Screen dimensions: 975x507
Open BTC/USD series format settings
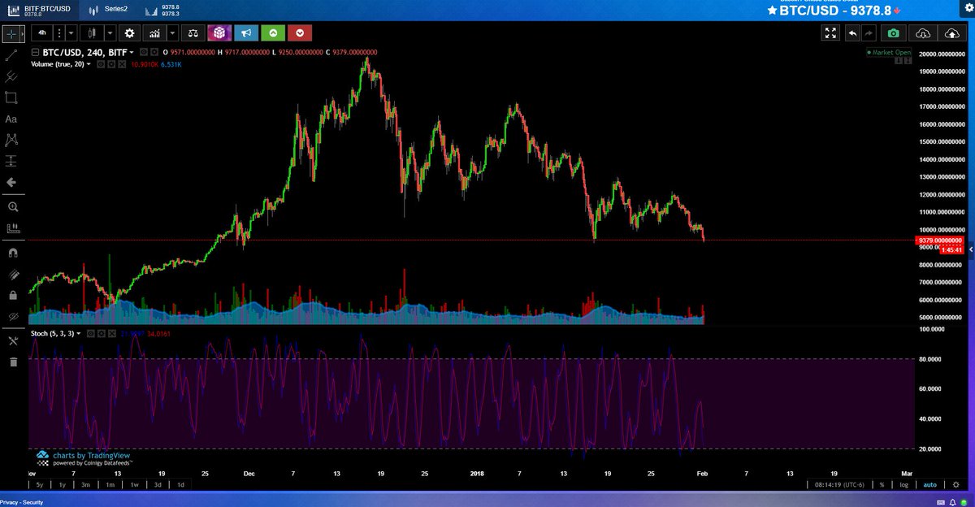coord(154,53)
